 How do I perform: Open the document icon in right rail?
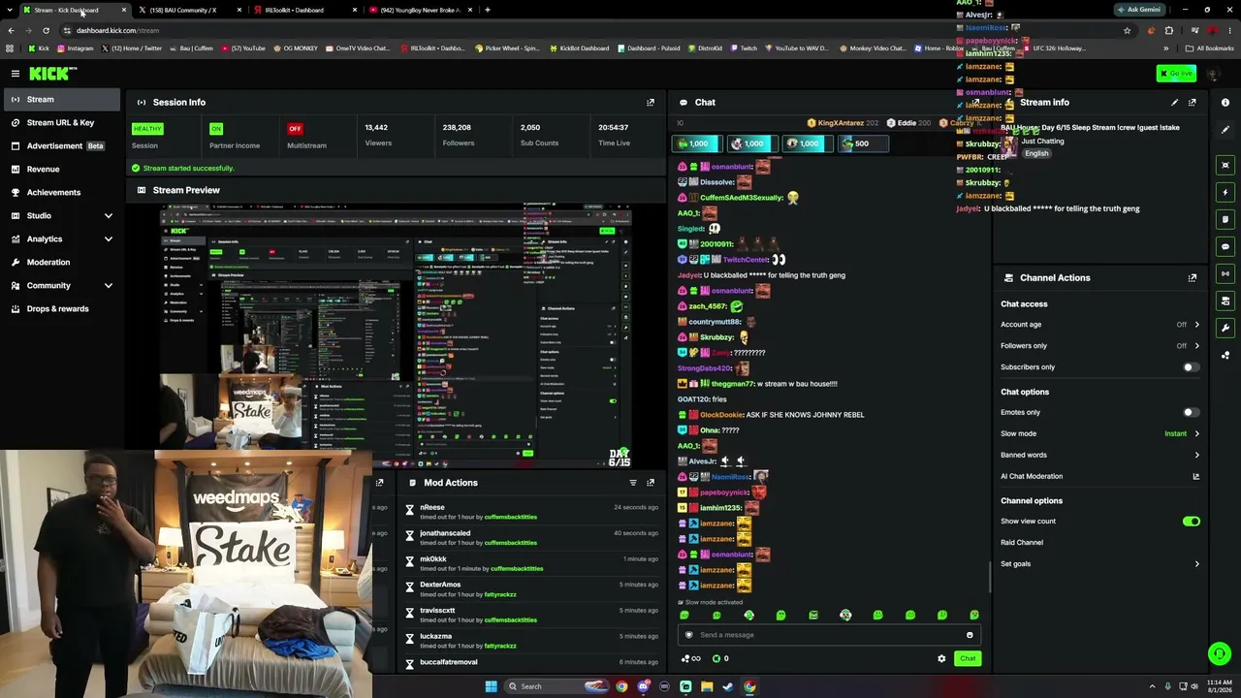[x=1225, y=219]
